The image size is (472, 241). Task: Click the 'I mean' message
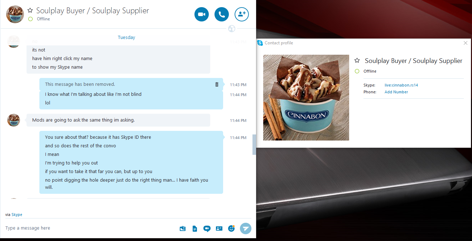52,154
